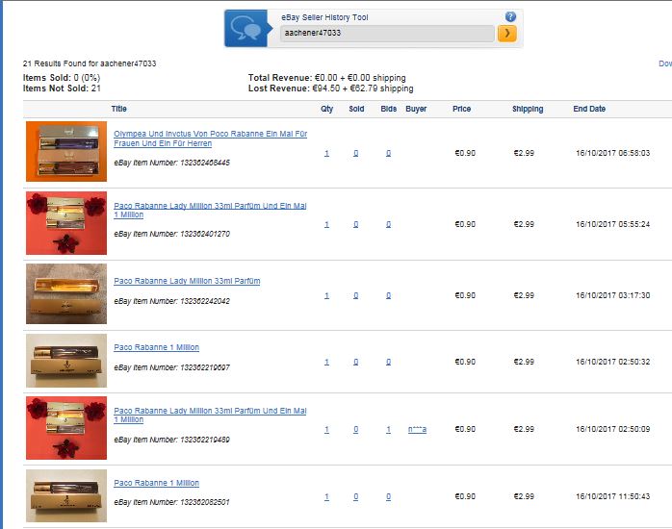The image size is (672, 529).
Task: Focus the seller name input field
Action: point(386,34)
